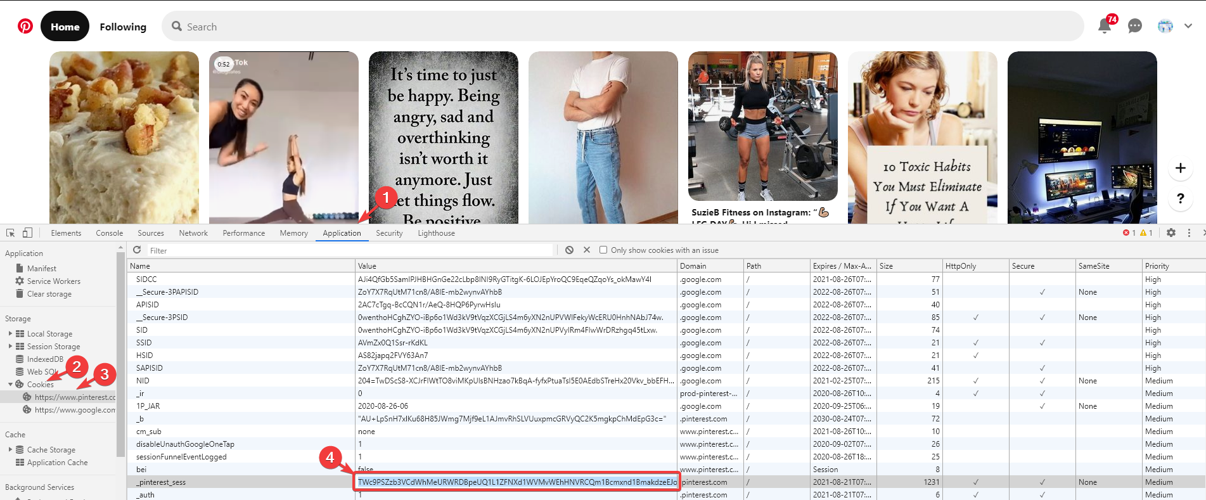The image size is (1206, 500).
Task: Open the messages chat bubble icon
Action: tap(1135, 26)
